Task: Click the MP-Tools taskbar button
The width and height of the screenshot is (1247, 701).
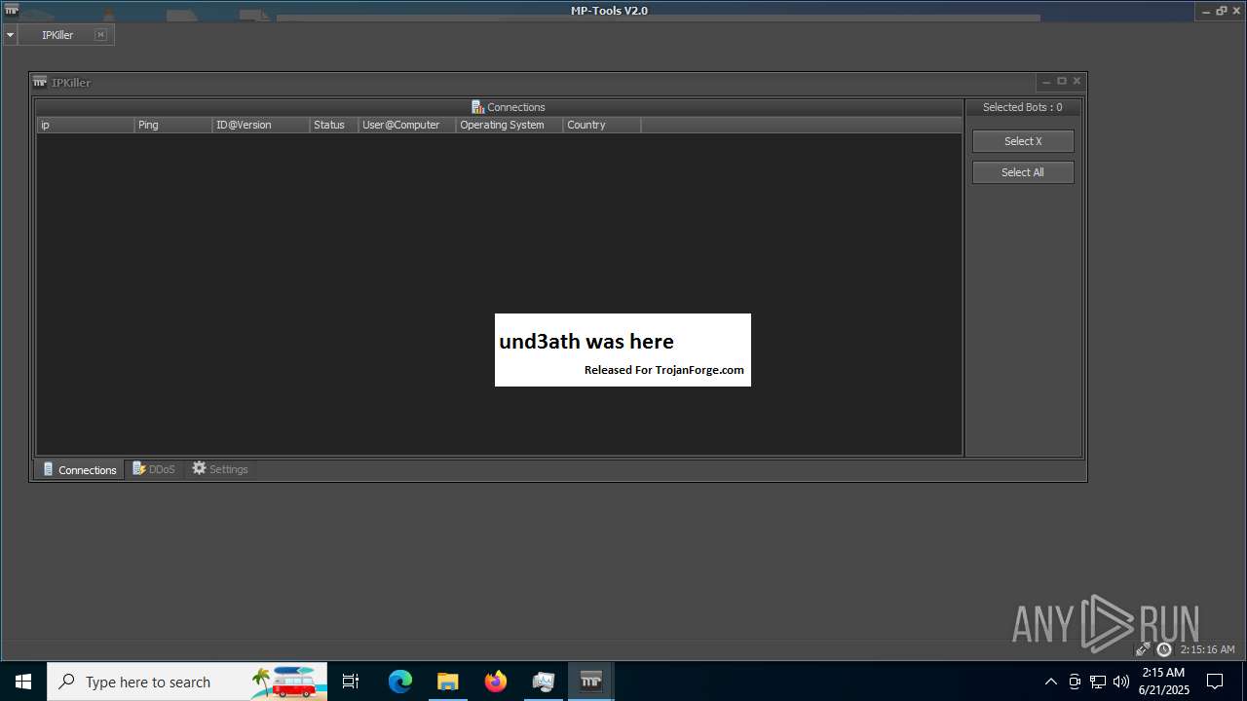Action: 590,682
